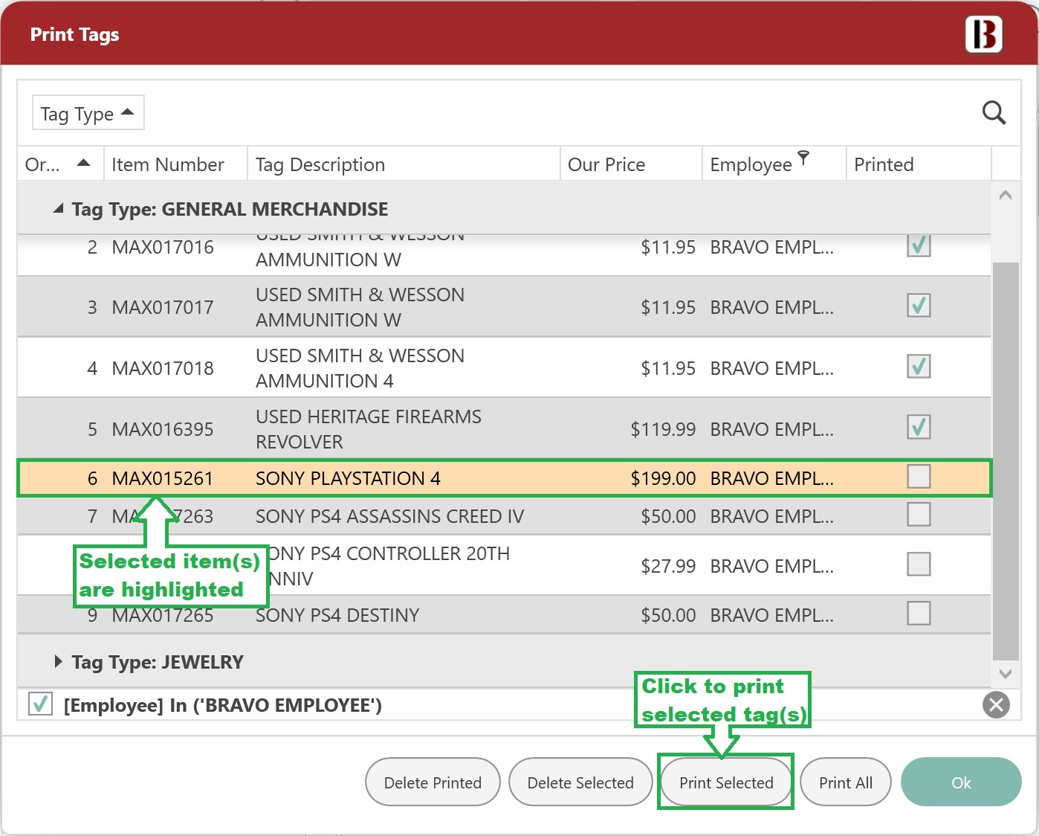Select item number MAX016395
Screen dimensions: 1039x836
coord(163,429)
